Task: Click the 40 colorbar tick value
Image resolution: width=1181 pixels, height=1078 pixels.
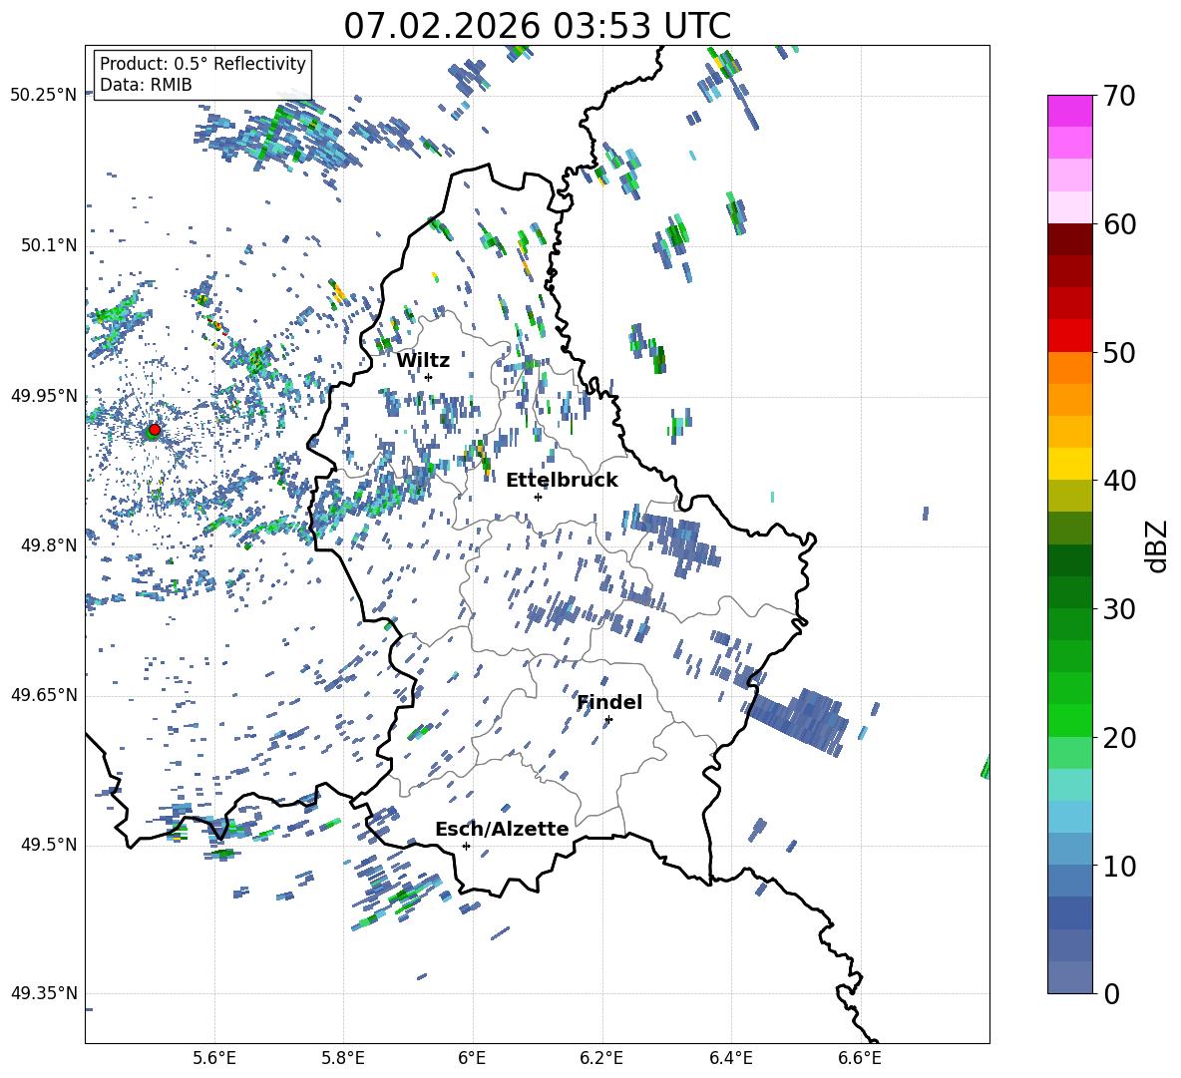Action: (1119, 481)
